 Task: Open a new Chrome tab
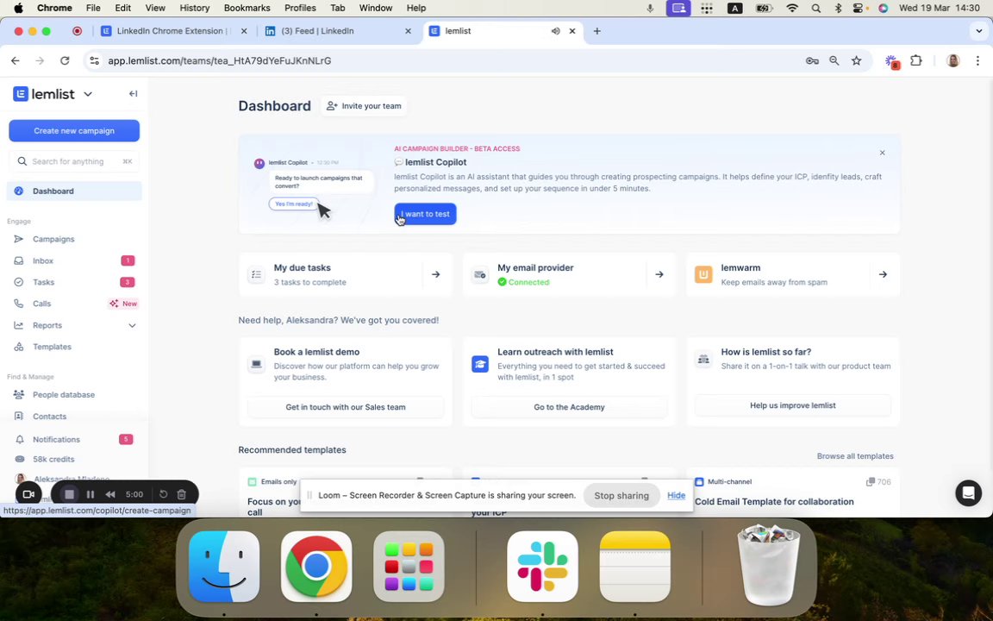[596, 30]
